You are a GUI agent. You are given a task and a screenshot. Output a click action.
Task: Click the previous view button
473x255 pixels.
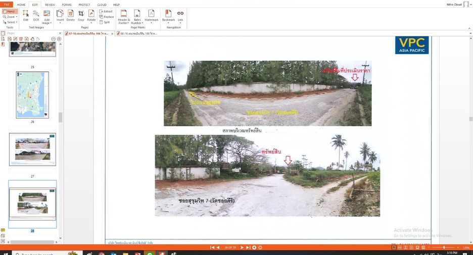pyautogui.click(x=254, y=247)
